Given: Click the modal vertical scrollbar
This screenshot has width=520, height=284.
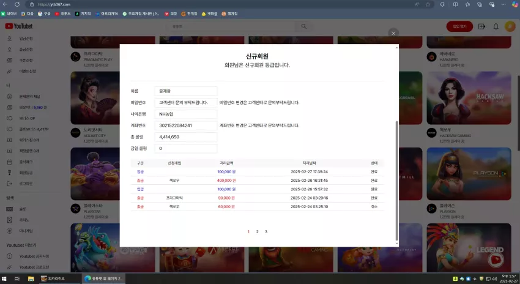Looking at the screenshot, I should [x=396, y=181].
